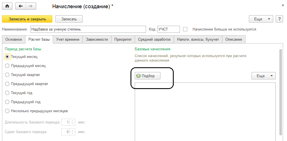Viewport: 287px width, 141px height.
Task: Click into the Код field
Action: 168,29
